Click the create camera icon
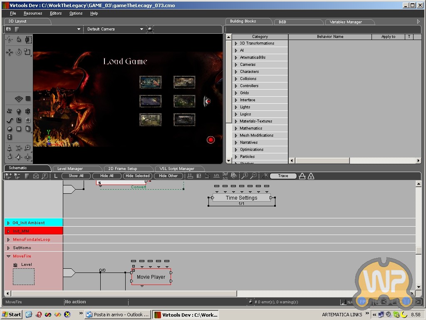 (x=9, y=112)
